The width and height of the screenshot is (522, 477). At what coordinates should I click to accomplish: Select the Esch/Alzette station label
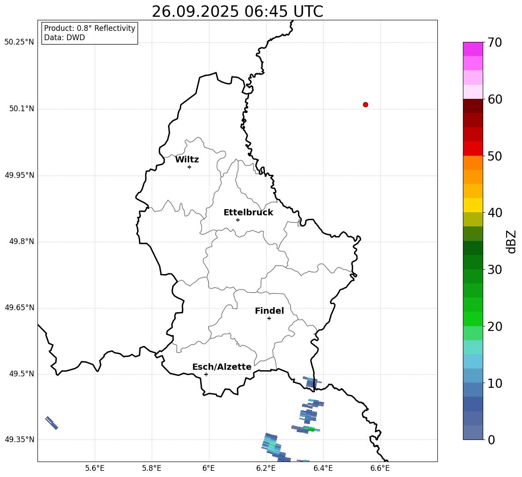[222, 367]
